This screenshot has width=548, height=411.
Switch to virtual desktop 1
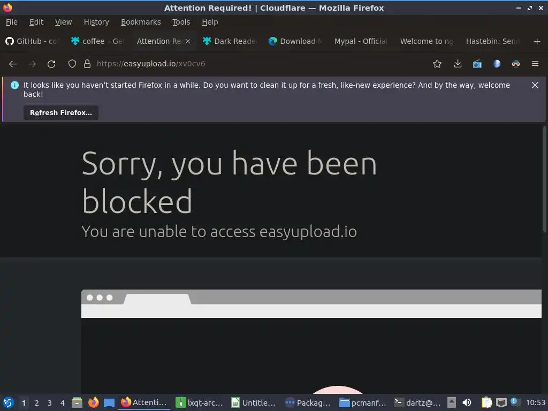pyautogui.click(x=24, y=403)
